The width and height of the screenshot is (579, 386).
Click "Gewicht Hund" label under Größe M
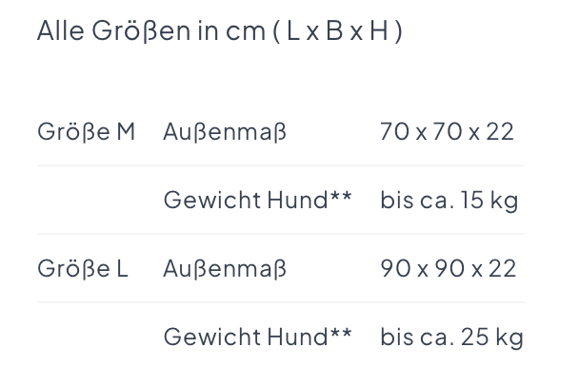pyautogui.click(x=246, y=201)
